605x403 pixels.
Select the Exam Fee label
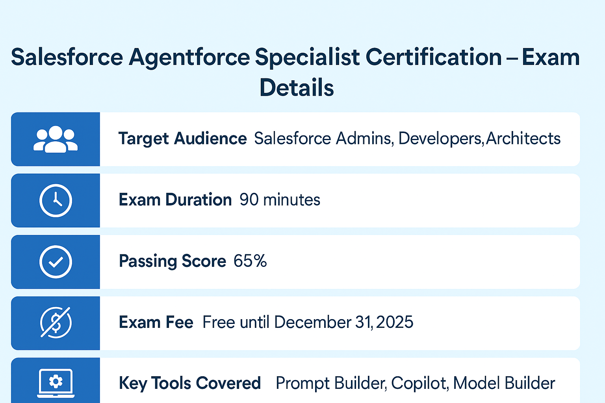(x=156, y=322)
